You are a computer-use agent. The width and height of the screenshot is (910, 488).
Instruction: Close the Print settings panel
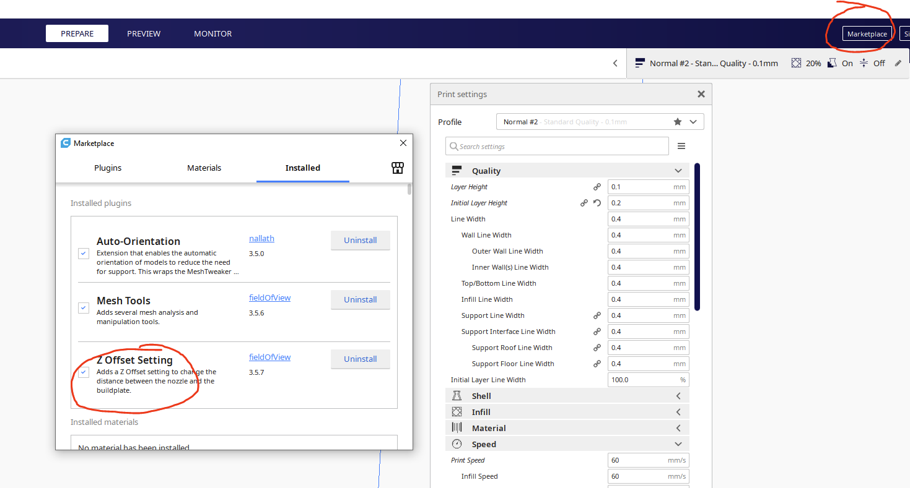click(x=701, y=94)
